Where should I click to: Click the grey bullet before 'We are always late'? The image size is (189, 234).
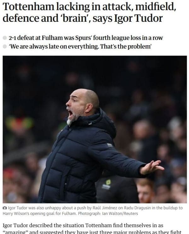[x=5, y=46]
